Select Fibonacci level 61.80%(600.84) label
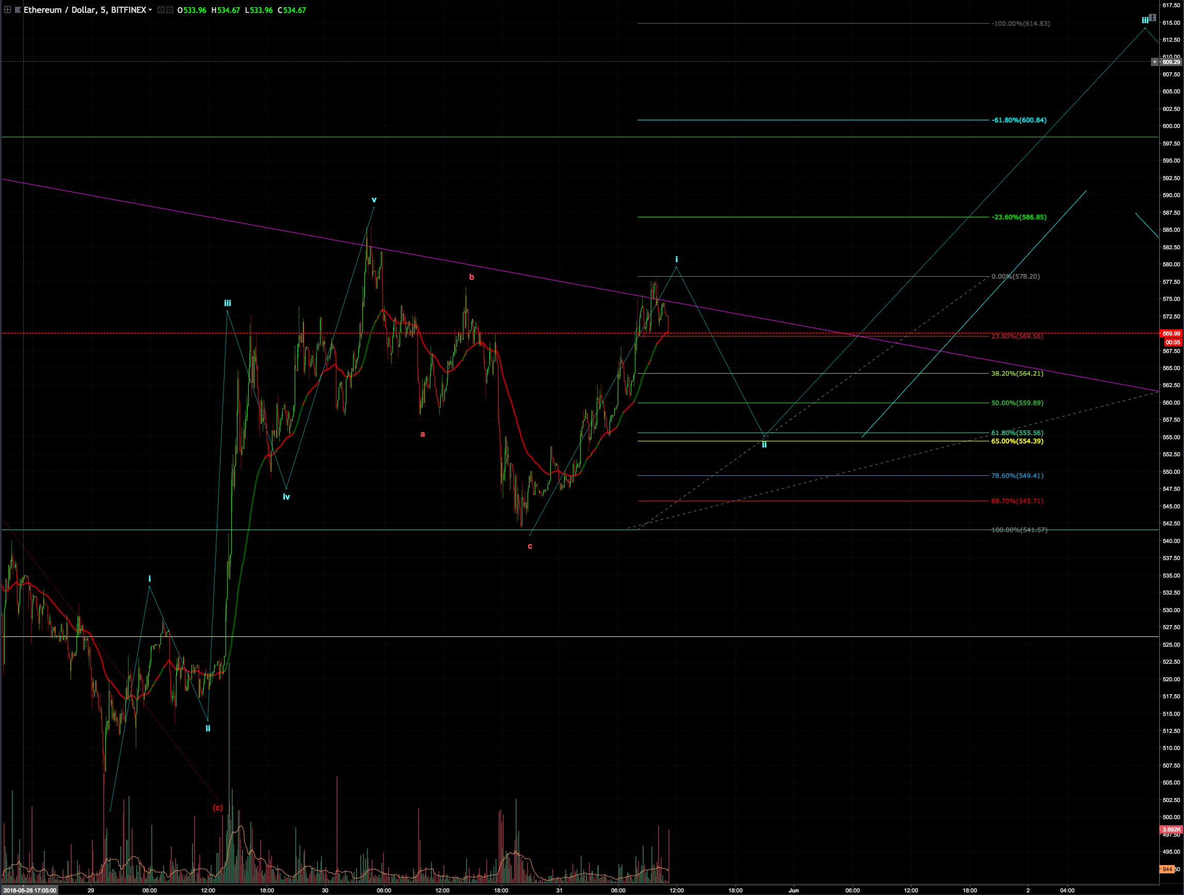Image resolution: width=1184 pixels, height=895 pixels. tap(1018, 120)
